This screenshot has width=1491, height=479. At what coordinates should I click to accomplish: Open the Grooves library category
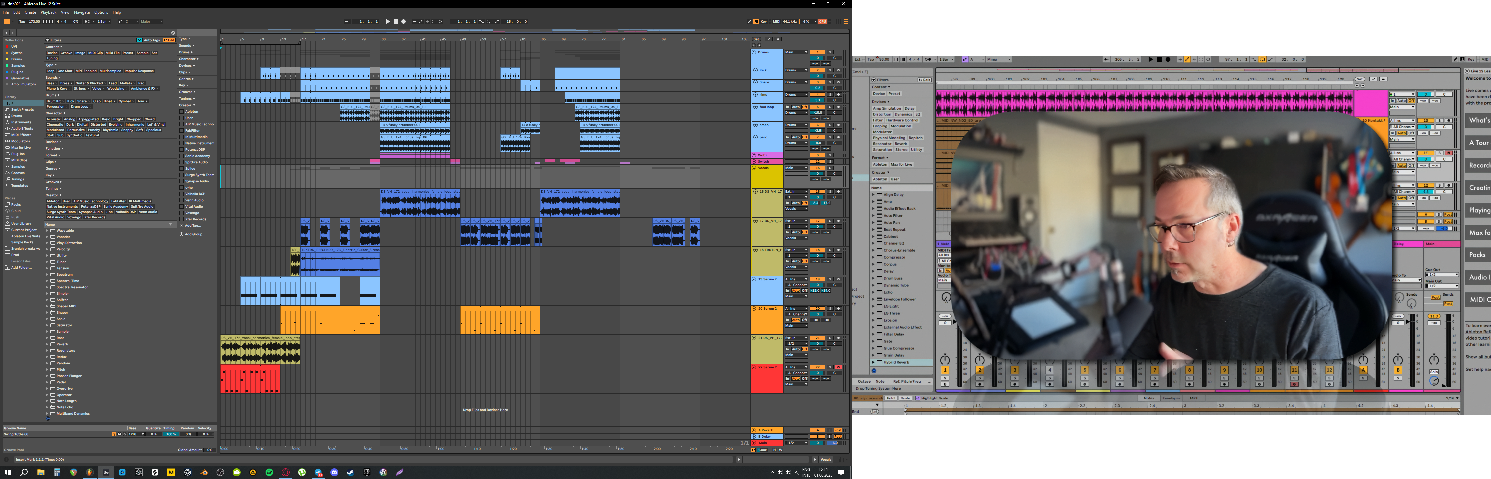pyautogui.click(x=17, y=172)
